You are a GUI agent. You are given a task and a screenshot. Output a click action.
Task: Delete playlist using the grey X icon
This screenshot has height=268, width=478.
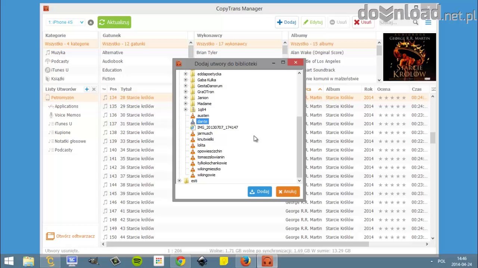pyautogui.click(x=94, y=89)
